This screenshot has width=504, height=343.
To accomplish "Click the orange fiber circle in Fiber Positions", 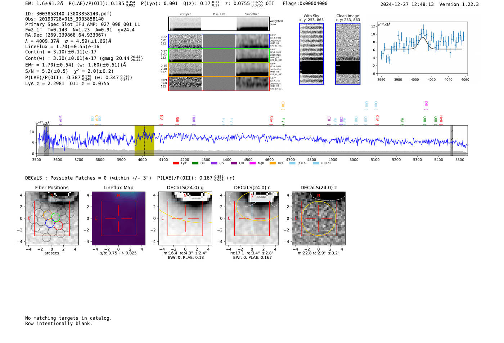I will (x=47, y=215).
